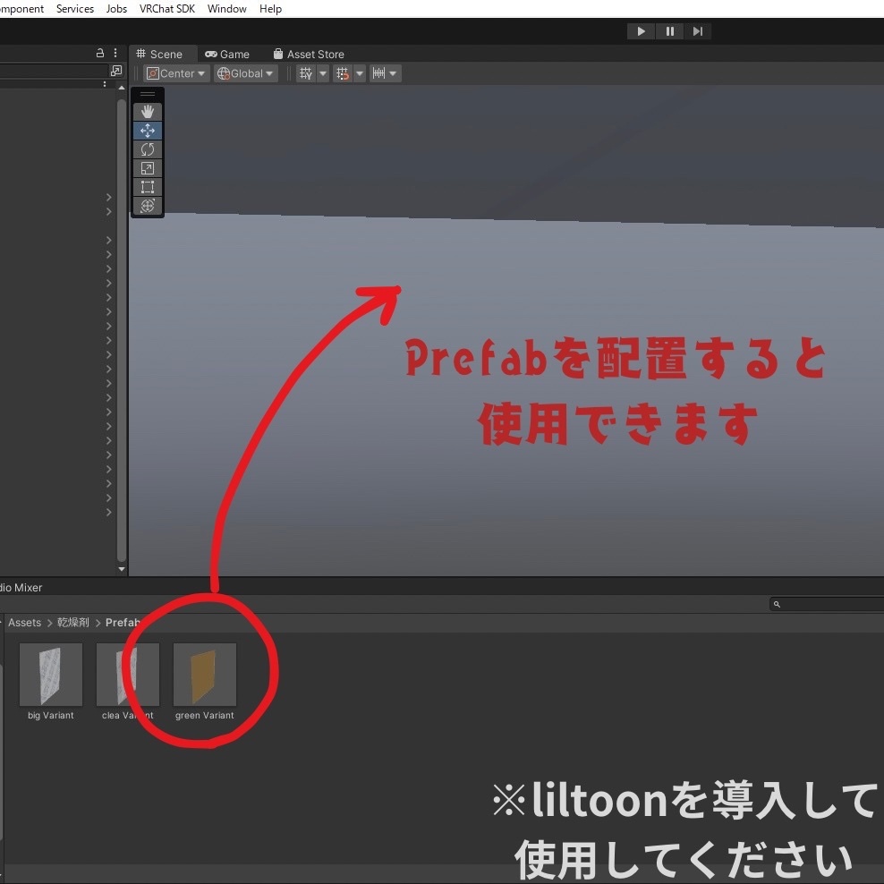The height and width of the screenshot is (884, 884).
Task: Select the Rect transform tool
Action: [148, 187]
